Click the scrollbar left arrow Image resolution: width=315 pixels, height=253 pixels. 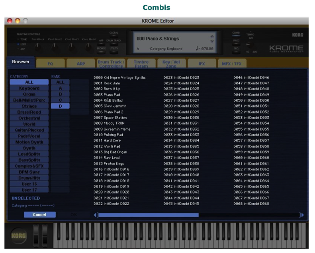(x=95, y=215)
